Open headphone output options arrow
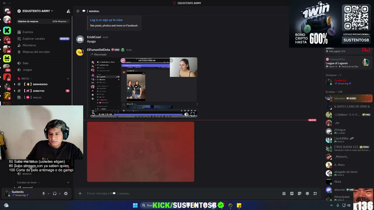The image size is (374, 210). coord(60,193)
